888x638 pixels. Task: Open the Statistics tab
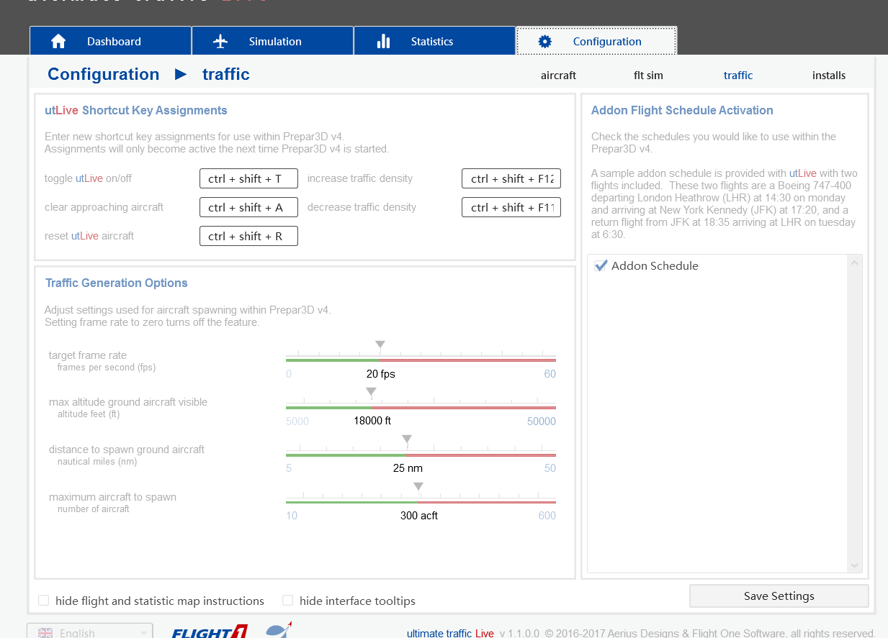[434, 41]
